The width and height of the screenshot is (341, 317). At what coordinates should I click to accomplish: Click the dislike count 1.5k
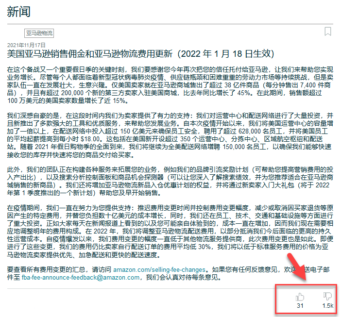[328, 306]
